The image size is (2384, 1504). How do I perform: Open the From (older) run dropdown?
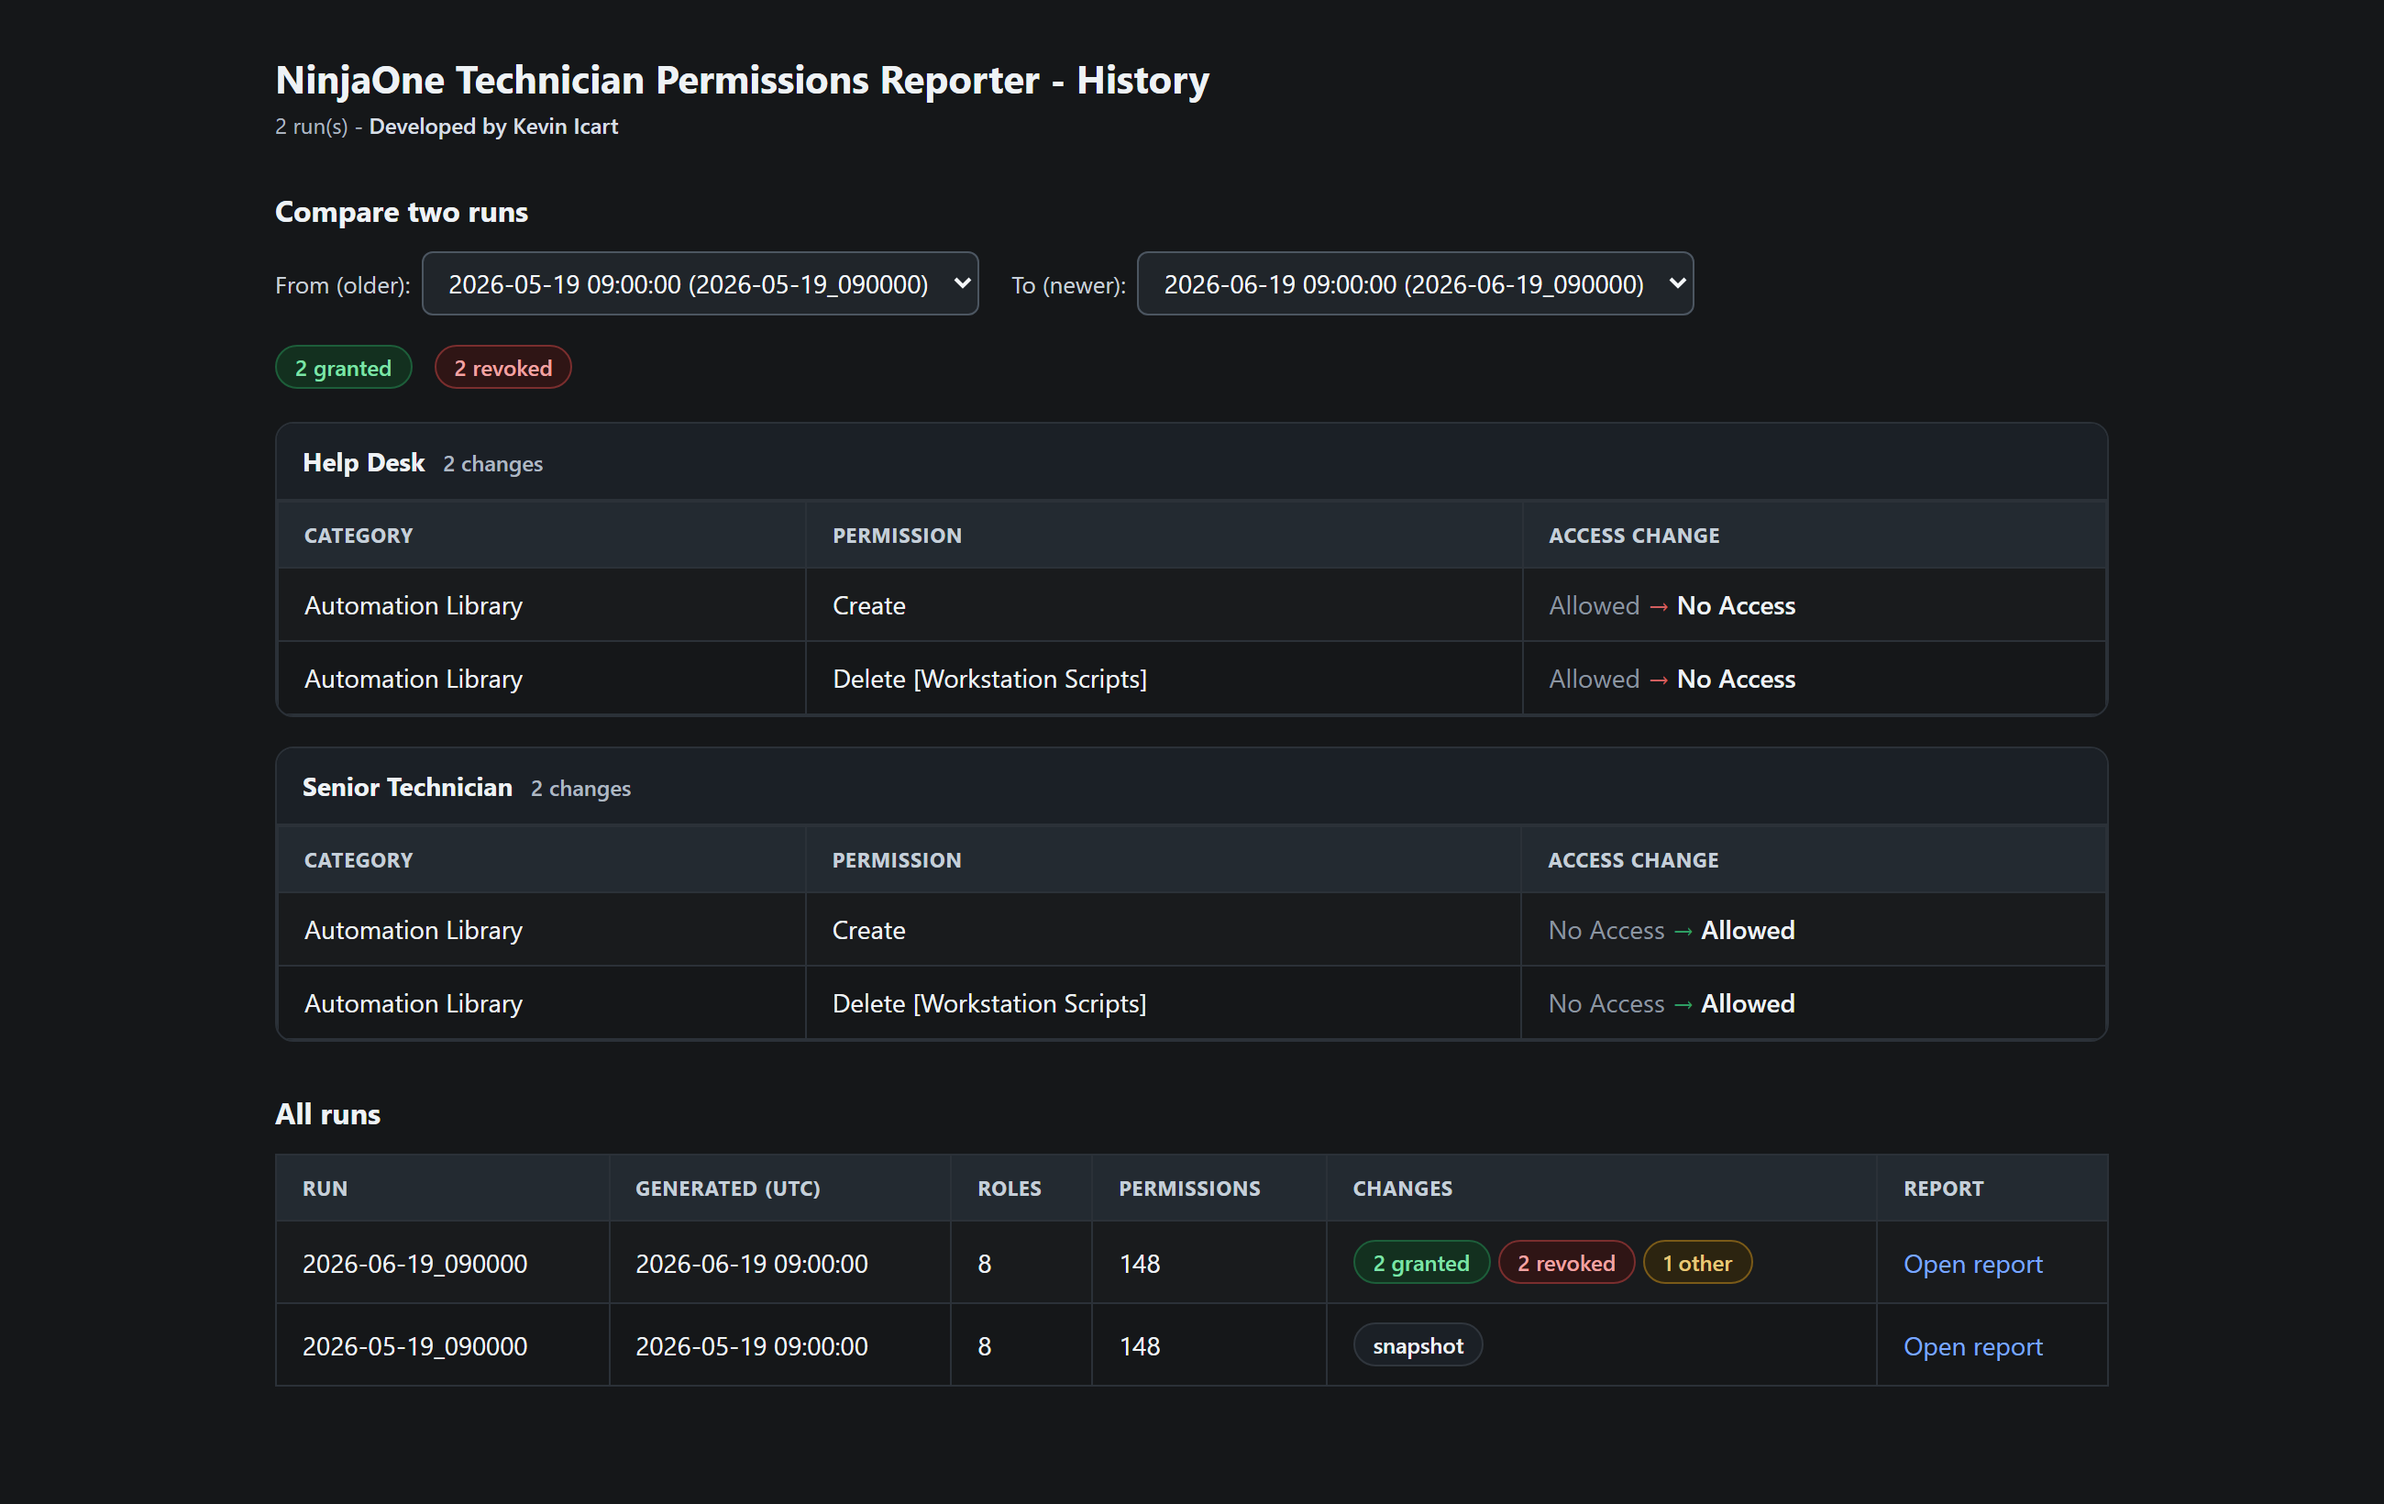700,284
